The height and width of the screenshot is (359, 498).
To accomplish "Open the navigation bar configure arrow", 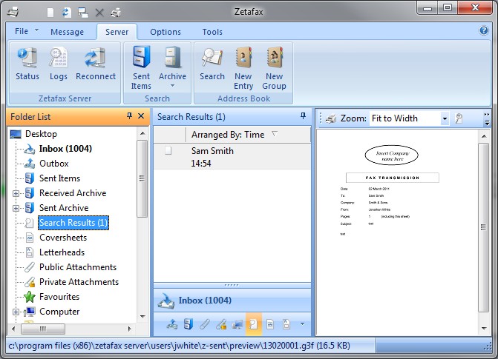I will click(302, 324).
